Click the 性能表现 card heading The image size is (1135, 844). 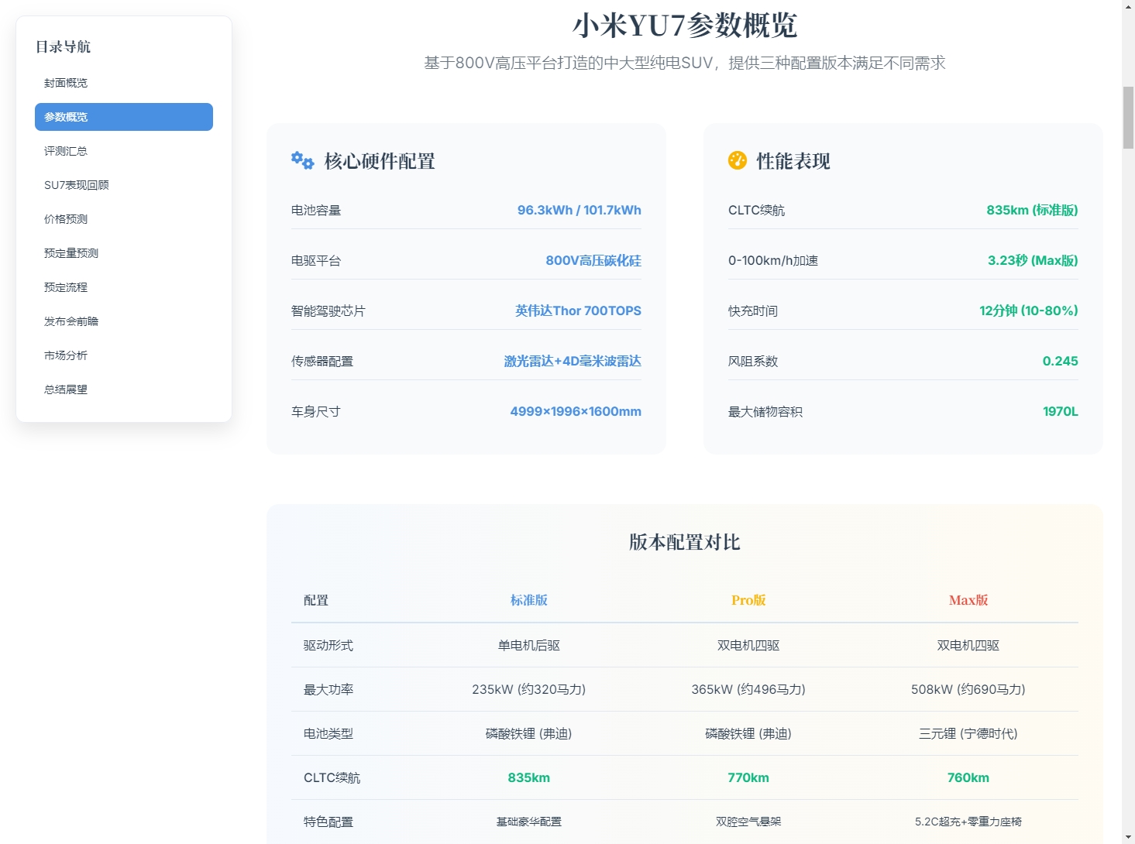793,161
